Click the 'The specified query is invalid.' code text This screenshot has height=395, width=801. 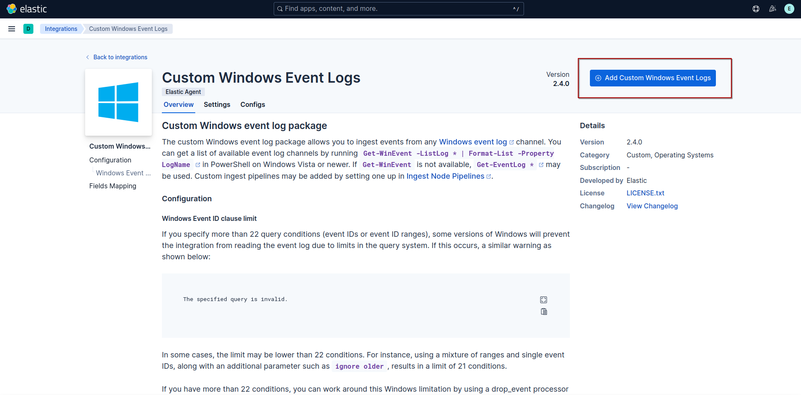click(x=235, y=299)
